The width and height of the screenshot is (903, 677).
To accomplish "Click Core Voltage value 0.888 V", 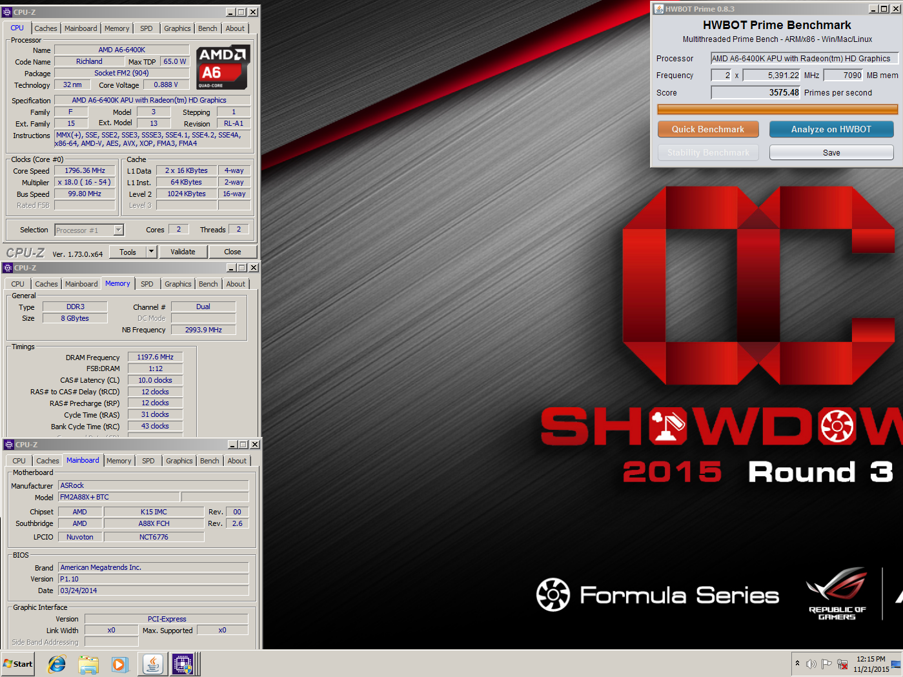I will point(166,85).
